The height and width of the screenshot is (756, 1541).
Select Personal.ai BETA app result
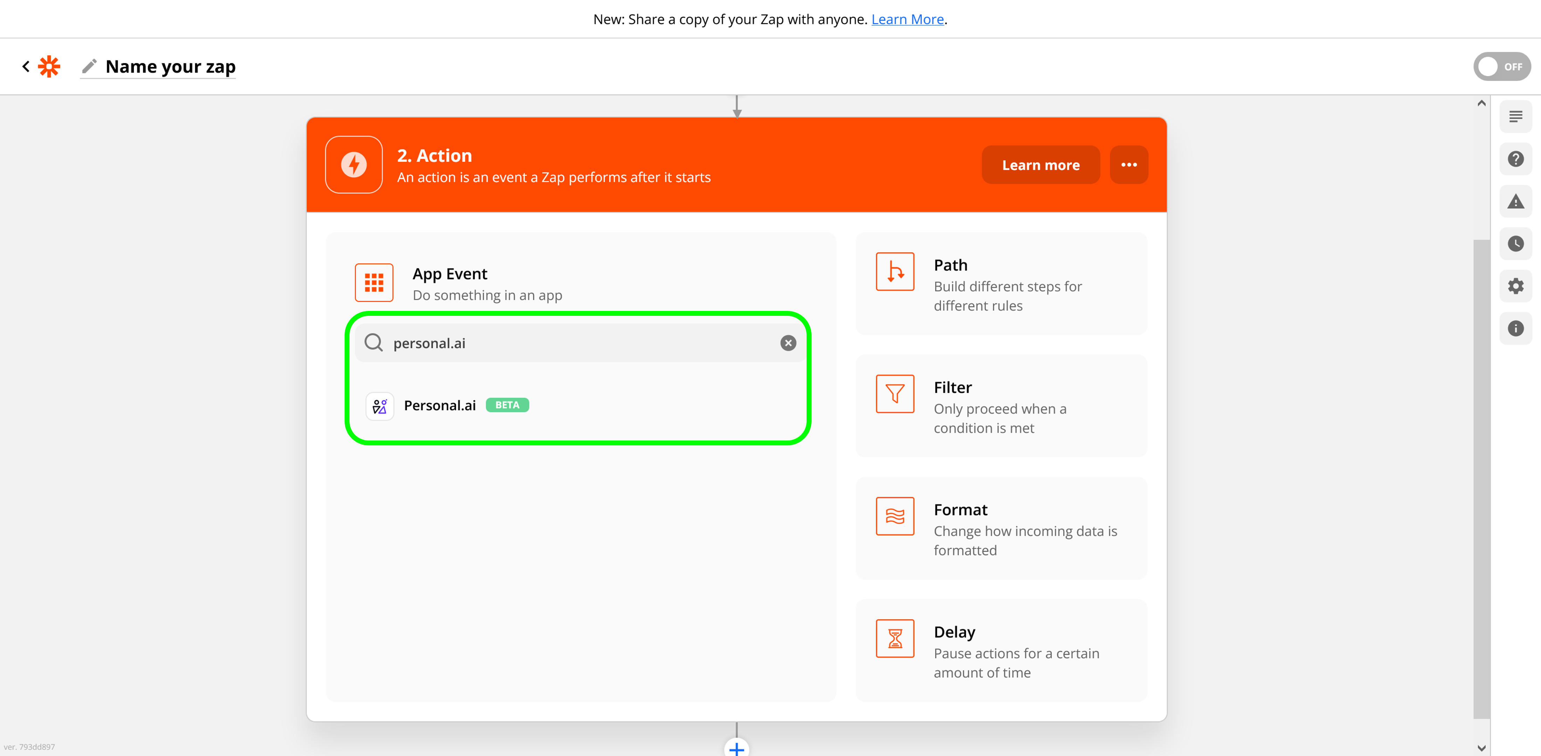(x=440, y=405)
